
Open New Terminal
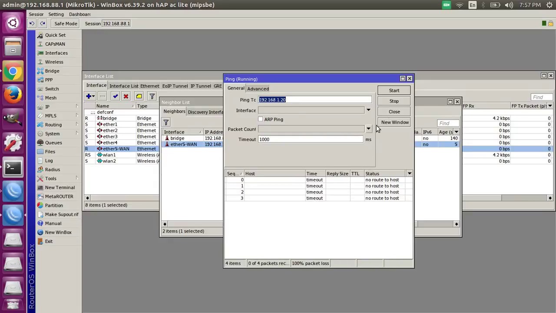pos(60,187)
